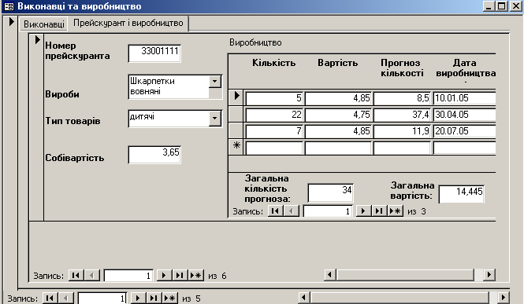Go to first record in Виробництво subform navigator
Viewport: 524px width, 304px height.
pyautogui.click(x=275, y=211)
